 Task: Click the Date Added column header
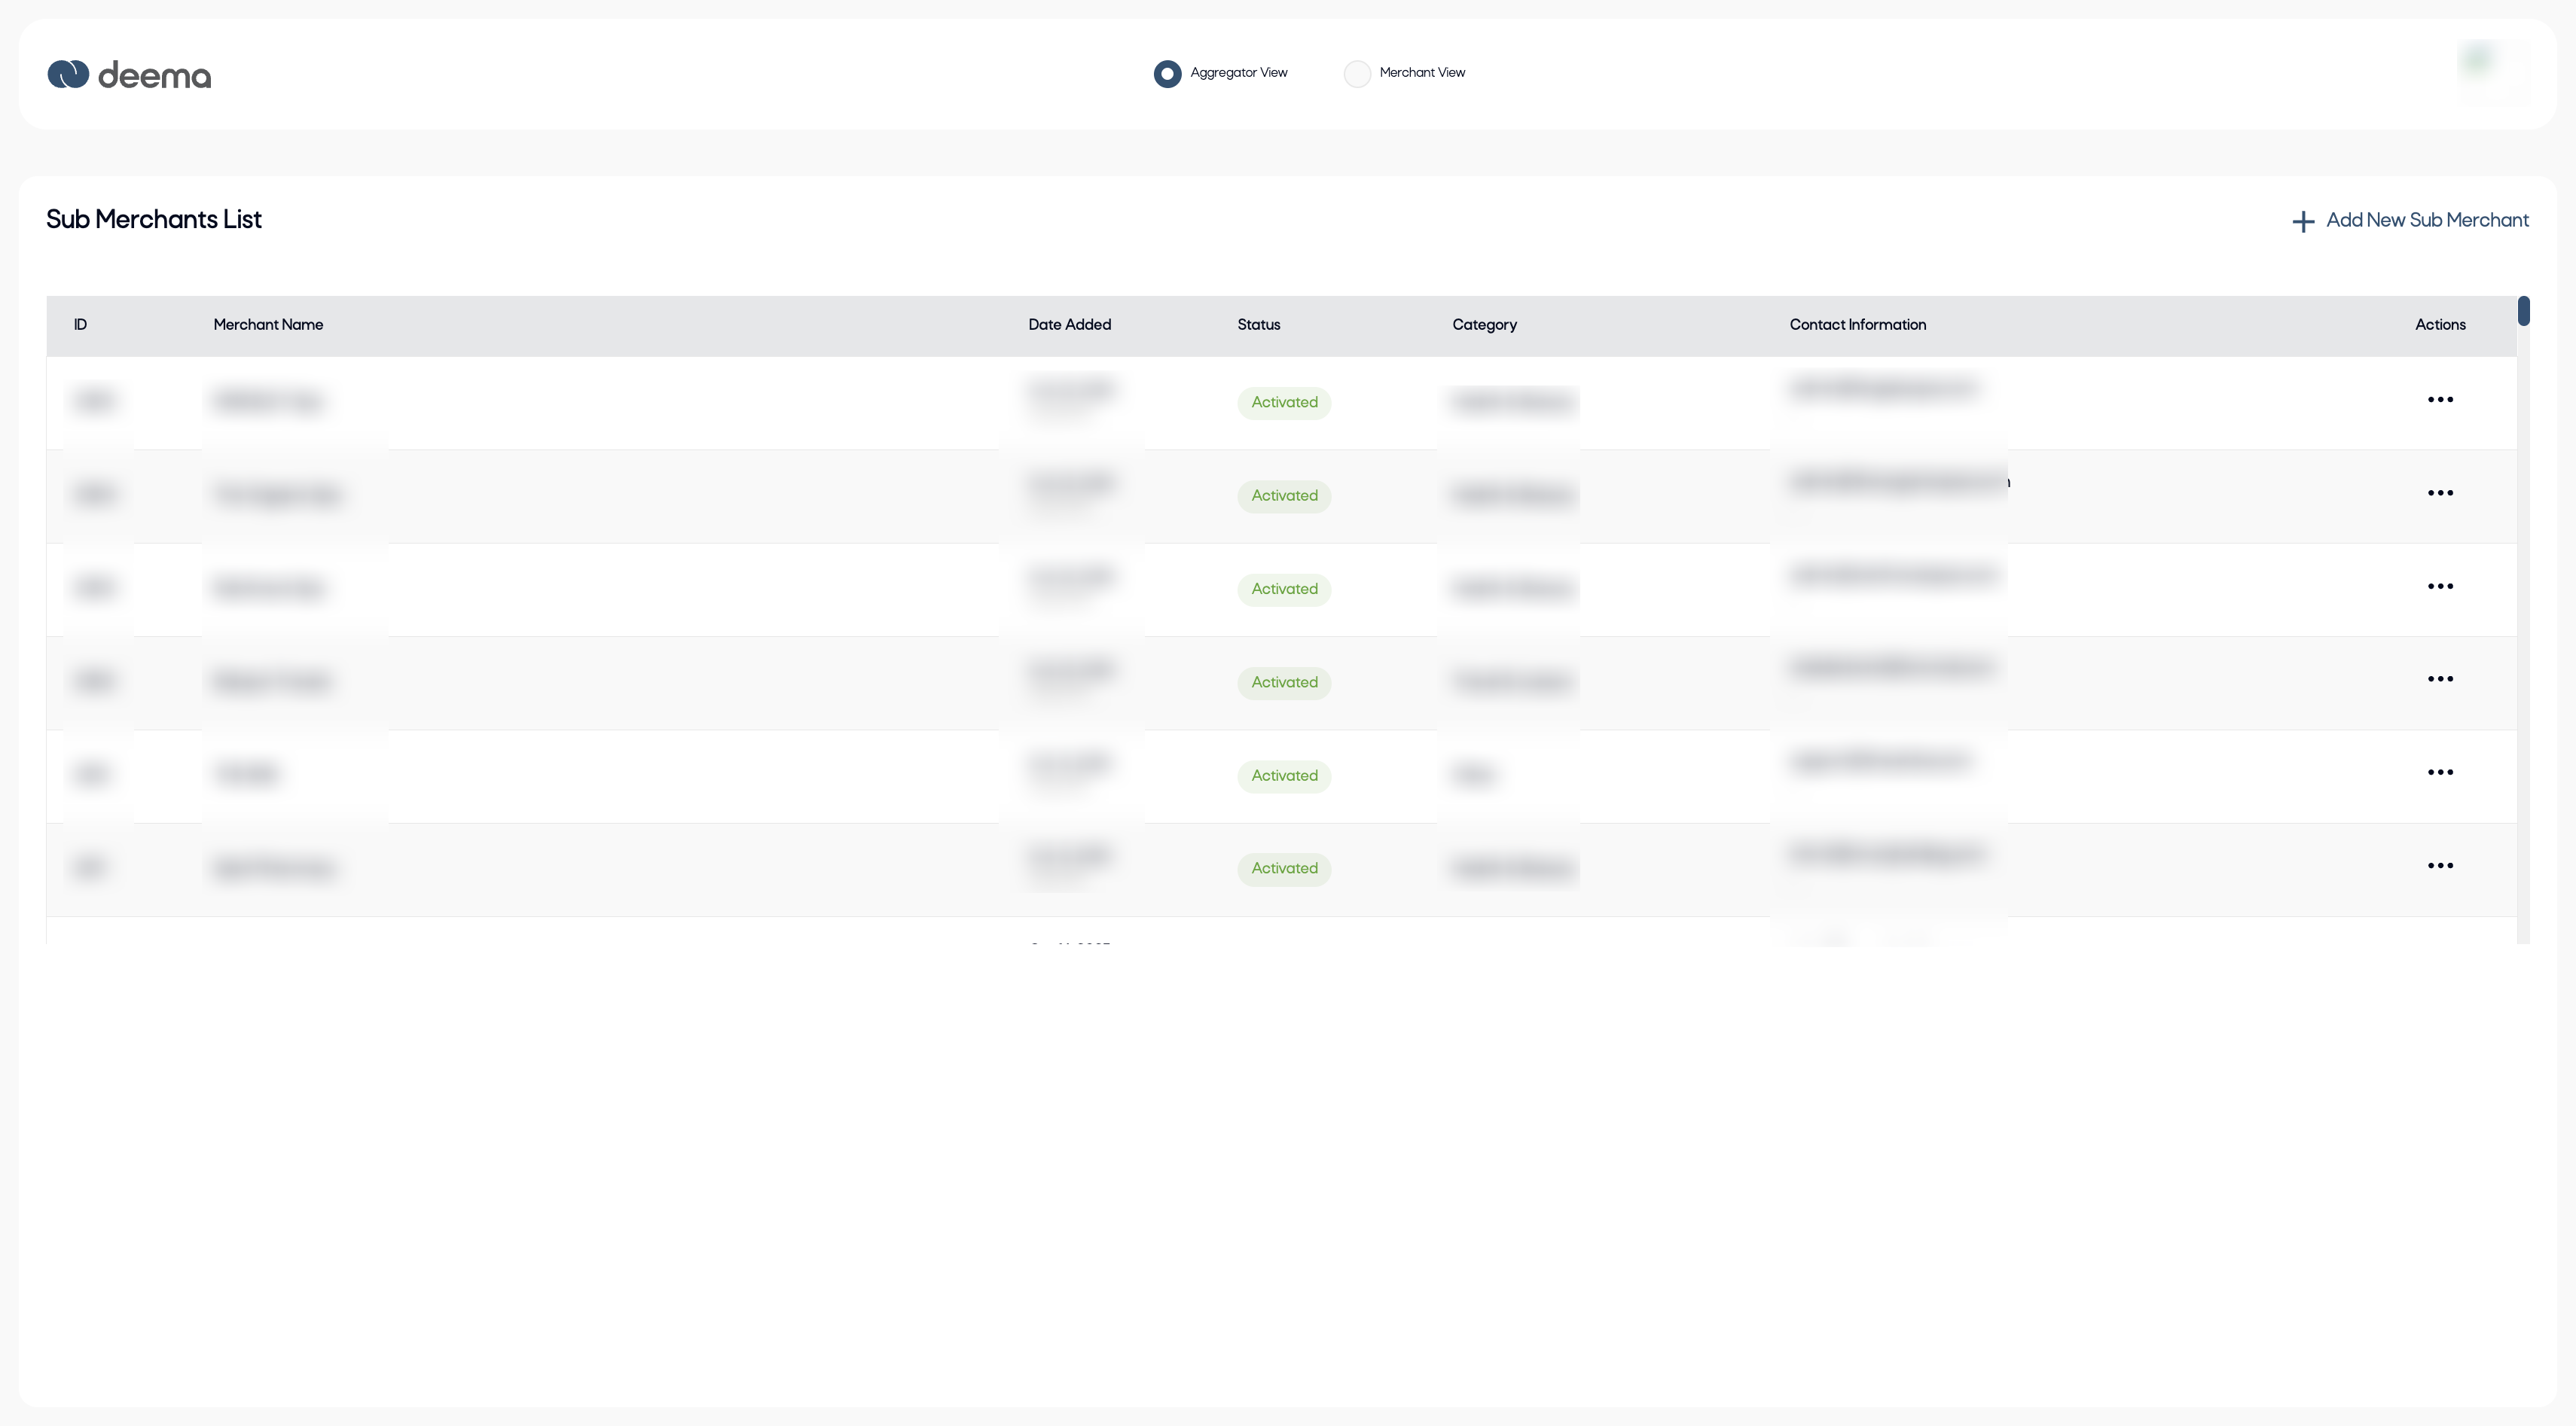point(1069,325)
